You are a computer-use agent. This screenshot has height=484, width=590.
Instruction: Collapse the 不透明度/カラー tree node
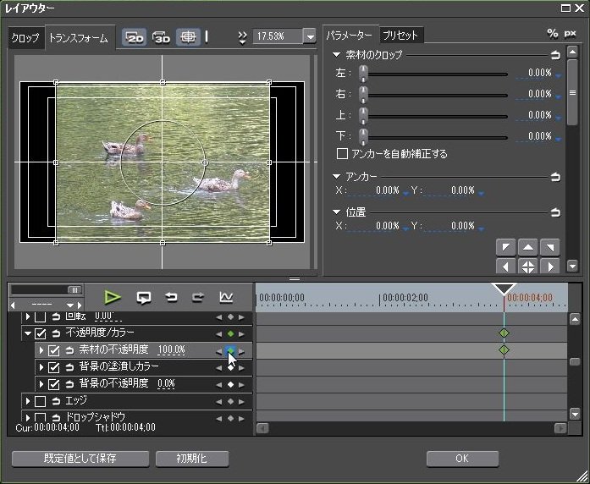pyautogui.click(x=28, y=333)
